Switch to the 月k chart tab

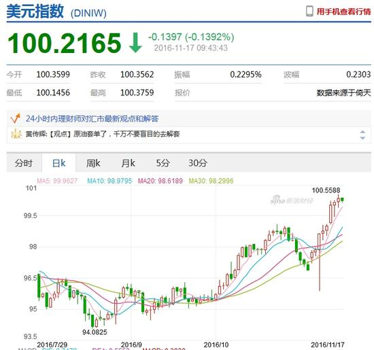[x=128, y=163]
